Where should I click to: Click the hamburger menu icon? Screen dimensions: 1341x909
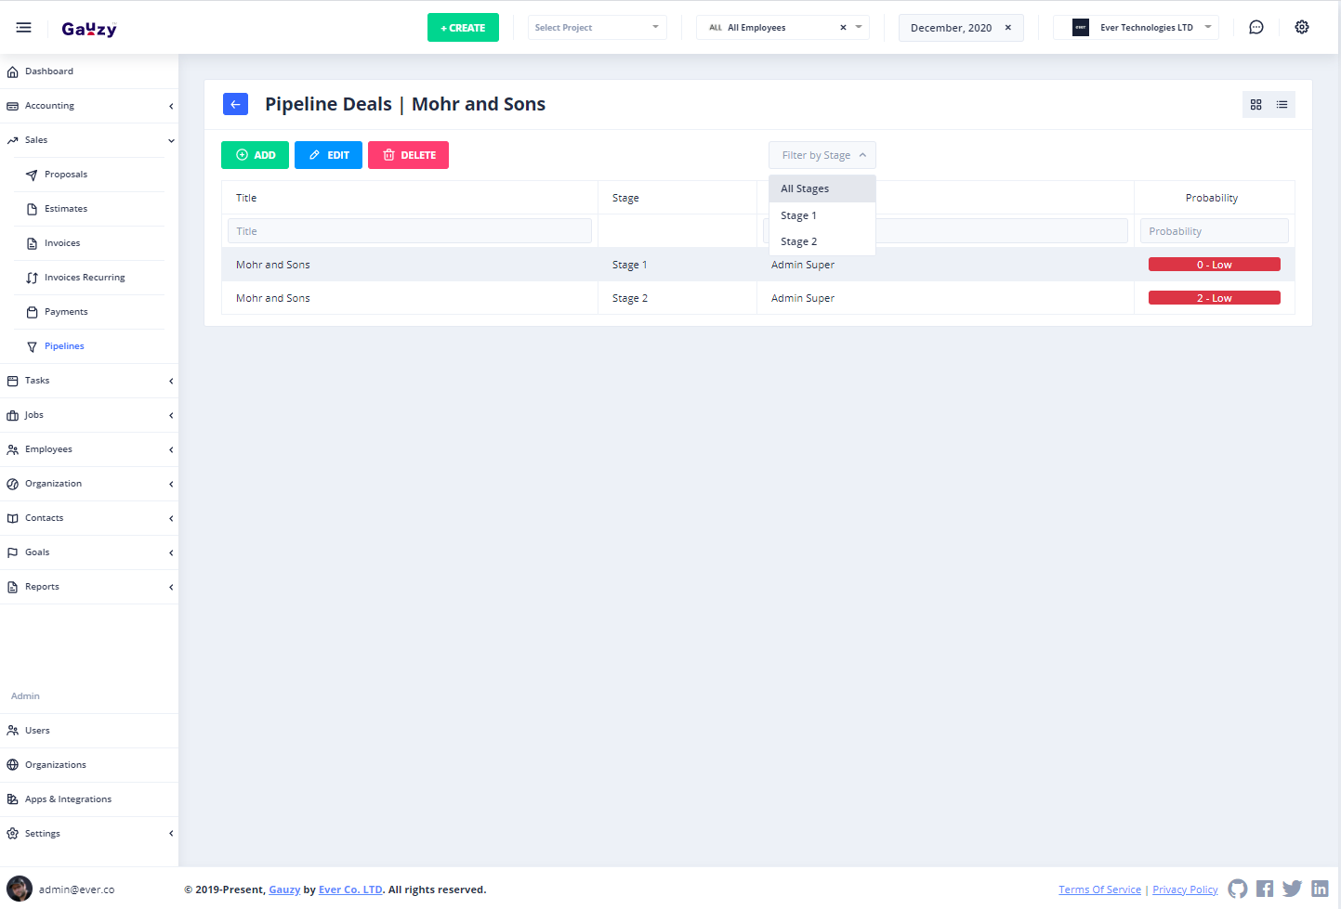tap(24, 28)
